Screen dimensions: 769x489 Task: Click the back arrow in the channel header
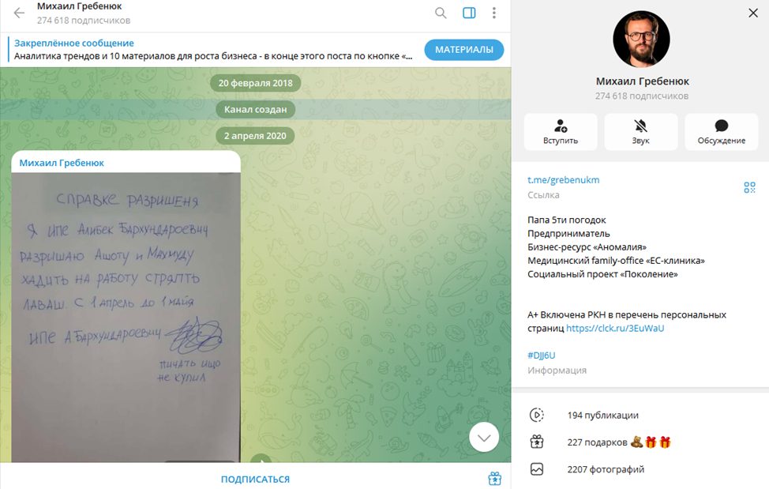pyautogui.click(x=19, y=13)
